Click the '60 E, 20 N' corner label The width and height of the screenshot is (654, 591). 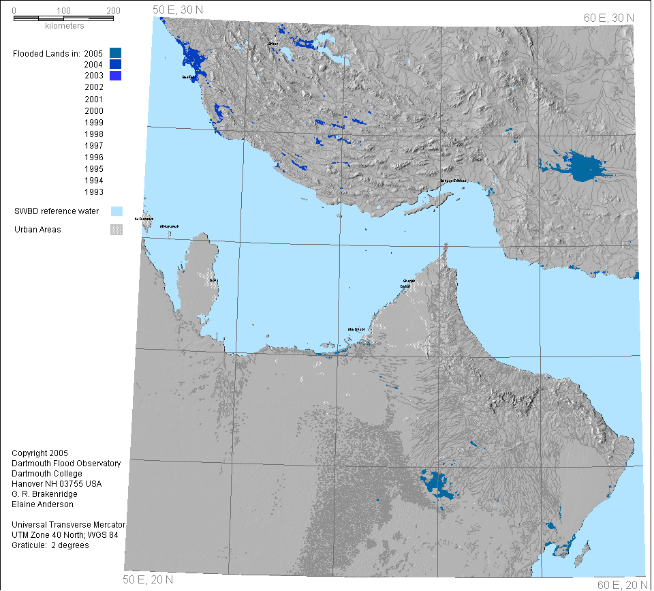(x=621, y=585)
